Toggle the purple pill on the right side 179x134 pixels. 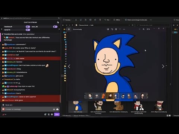[55, 27]
